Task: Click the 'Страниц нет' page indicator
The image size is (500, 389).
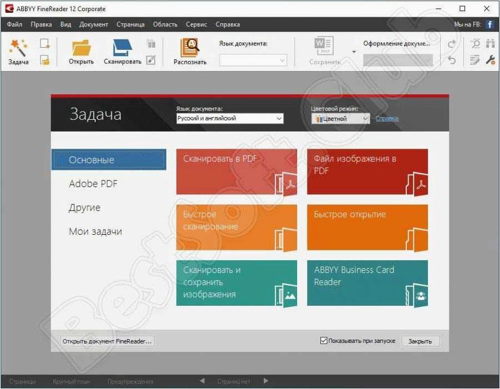Action: point(234,381)
